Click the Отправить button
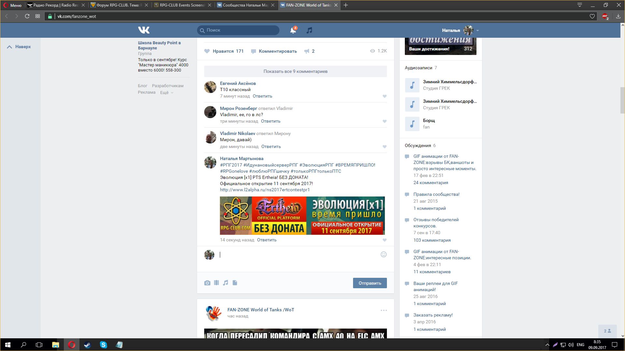 (x=370, y=283)
